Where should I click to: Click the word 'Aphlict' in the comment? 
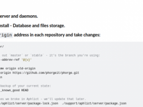33,99
